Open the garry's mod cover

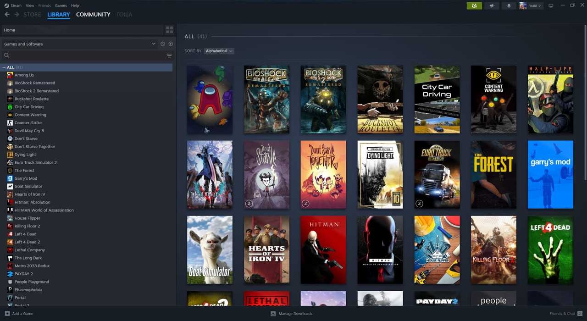[550, 175]
